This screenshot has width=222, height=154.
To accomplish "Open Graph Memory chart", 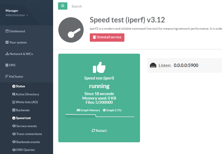I will pyautogui.click(x=88, y=110).
